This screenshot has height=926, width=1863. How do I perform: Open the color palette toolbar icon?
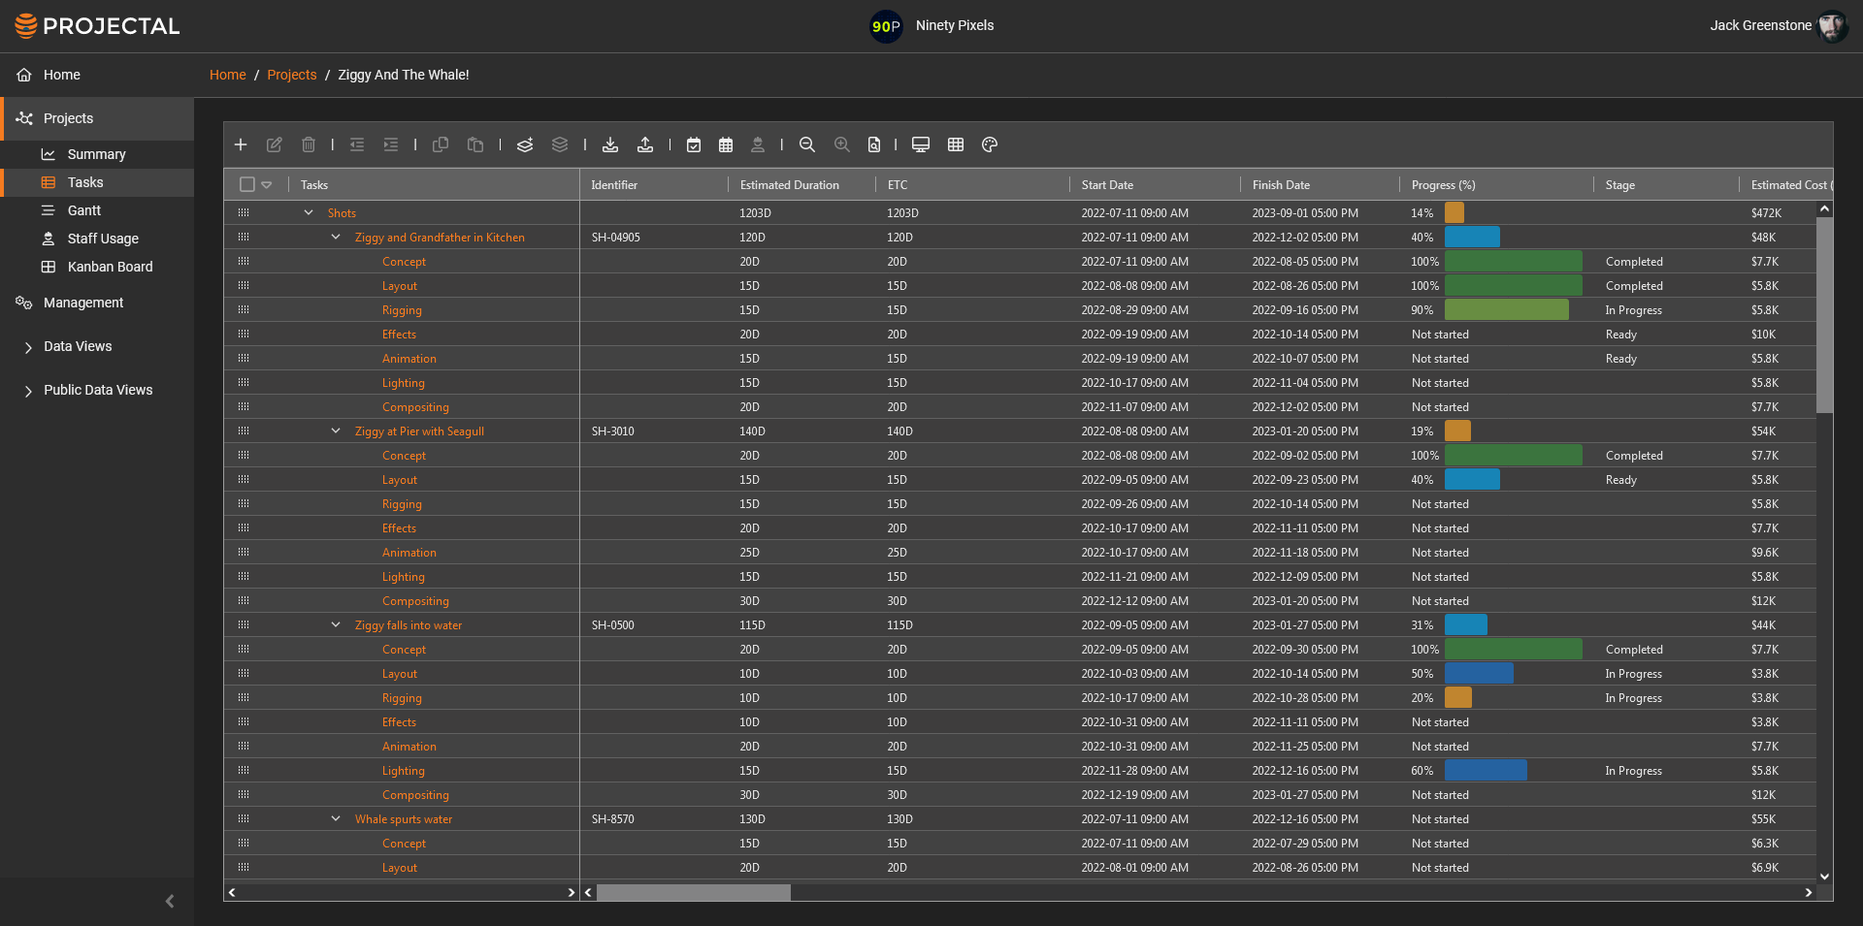pos(989,144)
